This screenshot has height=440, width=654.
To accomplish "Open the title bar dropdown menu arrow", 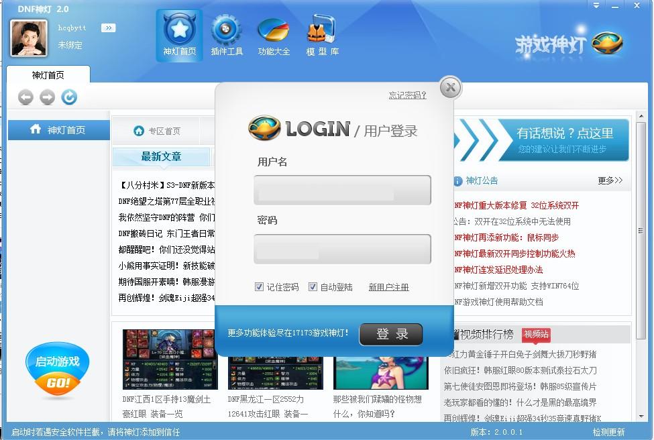I will click(x=596, y=5).
